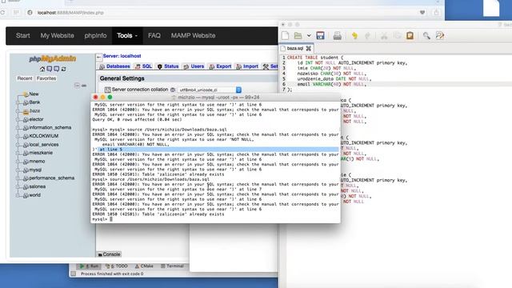512x288 pixels.
Task: Click the Copy icon in editor toolbar
Action: pos(397,35)
